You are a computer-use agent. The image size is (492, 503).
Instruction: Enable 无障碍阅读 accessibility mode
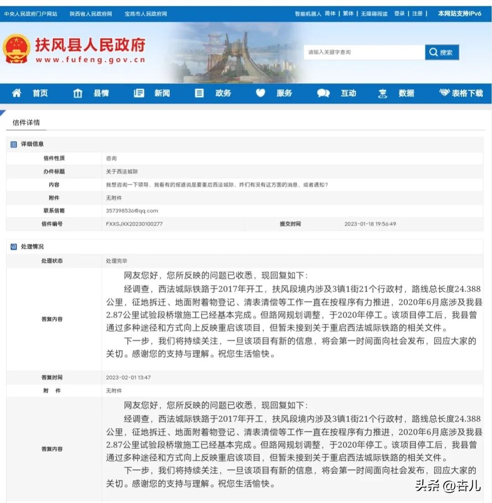[x=374, y=14]
